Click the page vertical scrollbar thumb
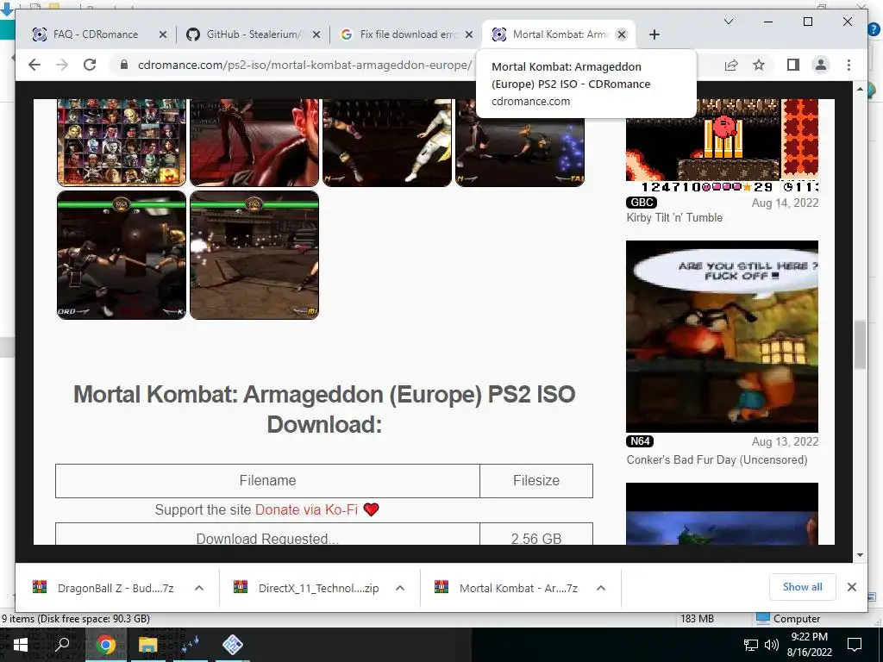Viewport: 883px width, 662px height. [x=860, y=345]
